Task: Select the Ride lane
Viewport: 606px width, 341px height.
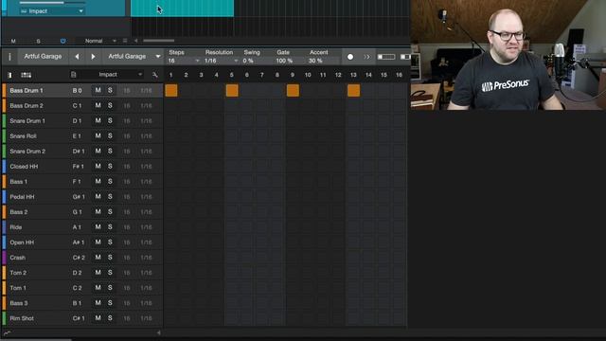Action: tap(16, 227)
